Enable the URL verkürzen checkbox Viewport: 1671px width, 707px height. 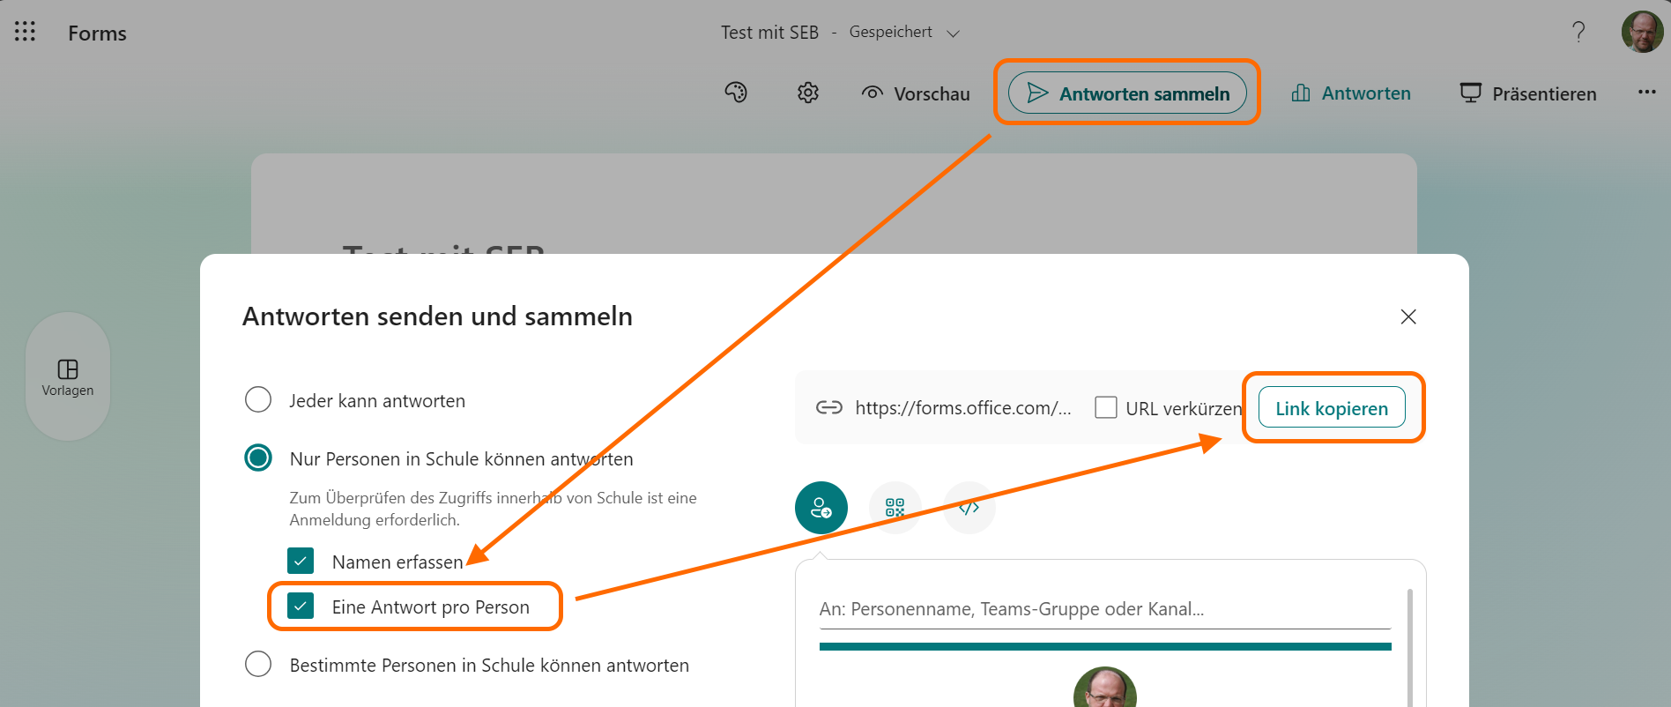1105,408
